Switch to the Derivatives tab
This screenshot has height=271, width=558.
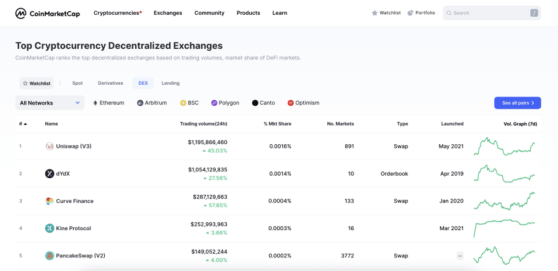pyautogui.click(x=110, y=83)
